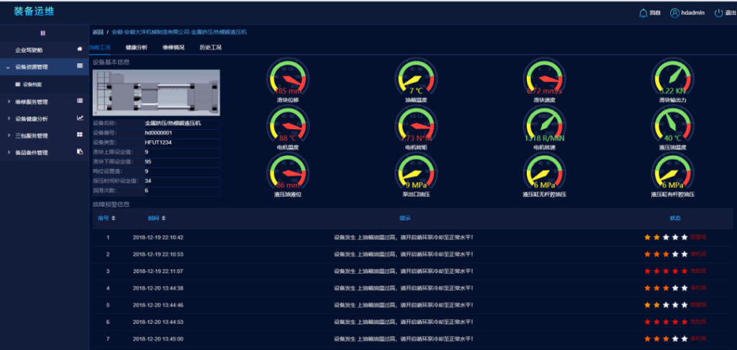Click the chart icon beside 设备健康分析
This screenshot has width=737, height=350.
click(80, 119)
